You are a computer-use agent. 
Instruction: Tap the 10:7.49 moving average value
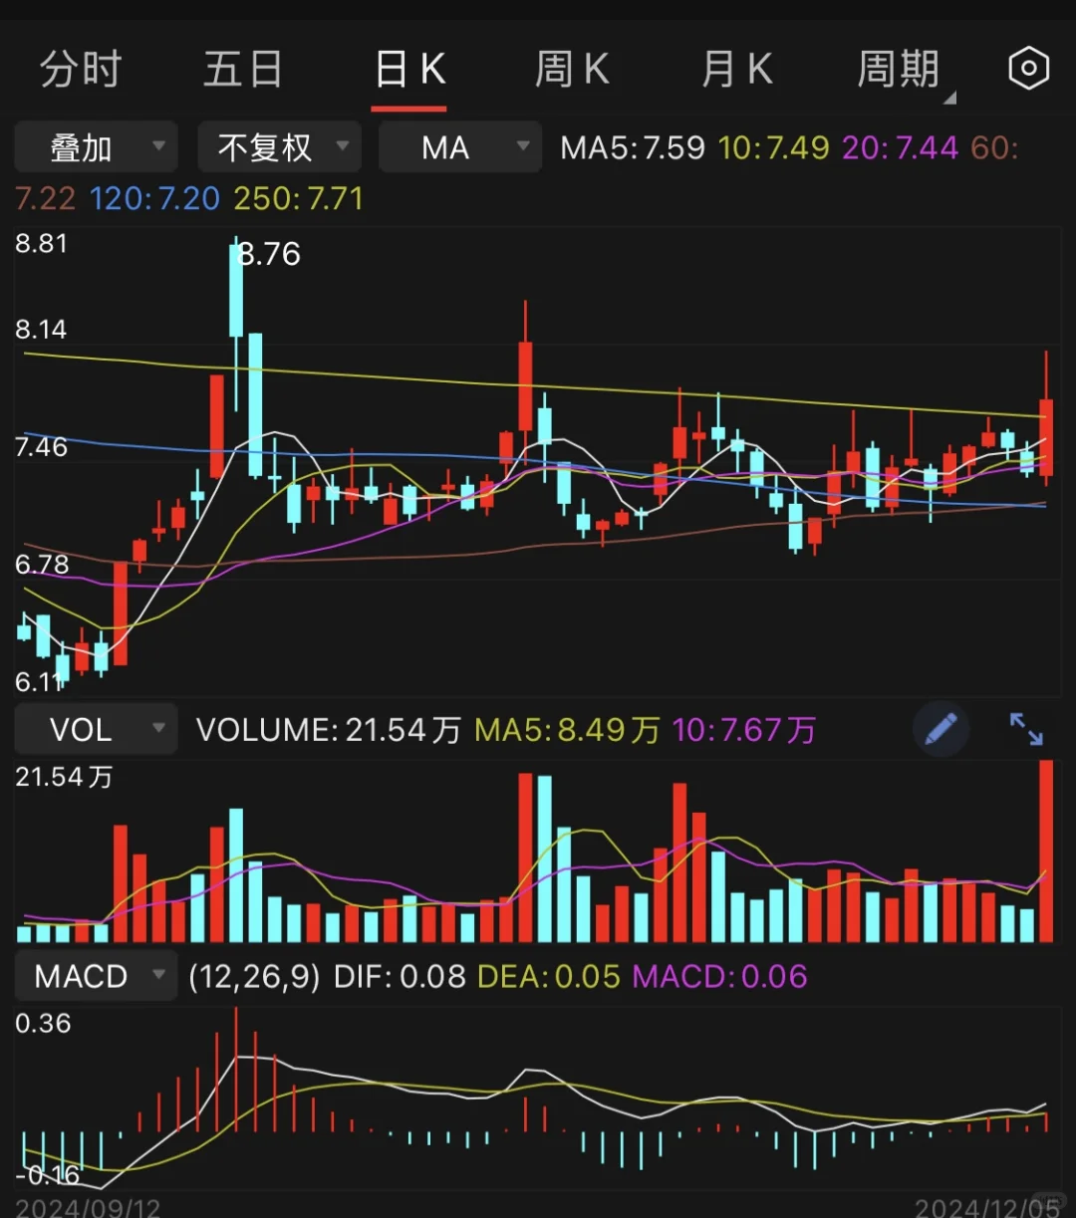click(773, 148)
